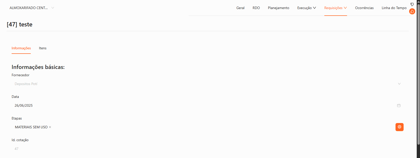Expand the Fornecedor dropdown arrow
The height and width of the screenshot is (158, 420).
click(x=399, y=84)
